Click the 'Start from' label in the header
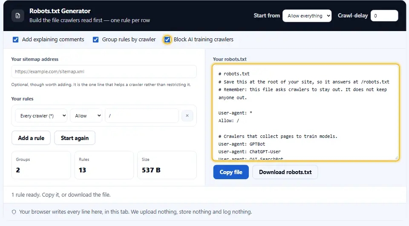The height and width of the screenshot is (226, 409). pyautogui.click(x=267, y=16)
